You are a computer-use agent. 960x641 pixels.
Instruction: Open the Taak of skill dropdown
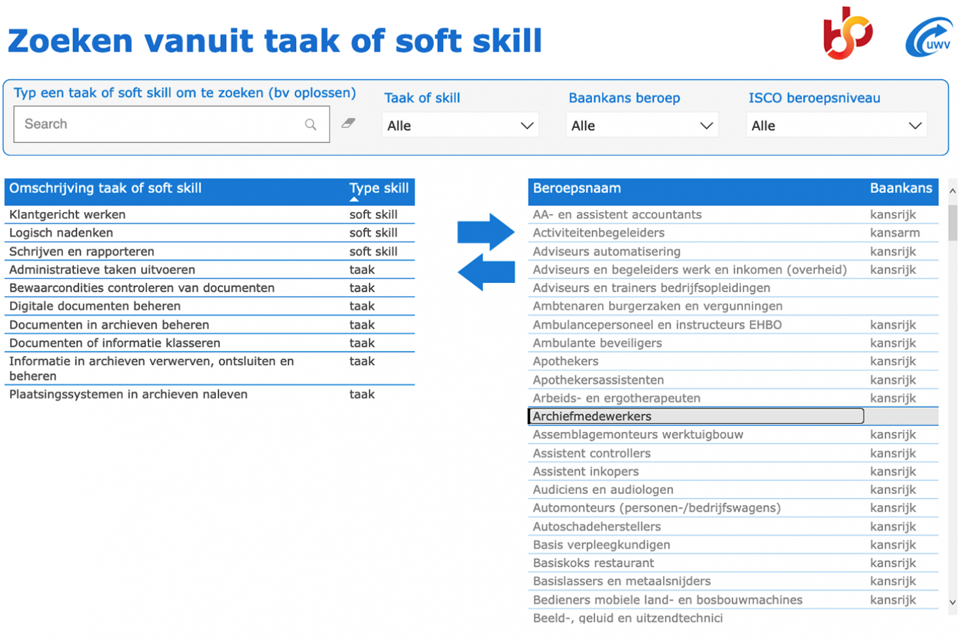point(460,125)
